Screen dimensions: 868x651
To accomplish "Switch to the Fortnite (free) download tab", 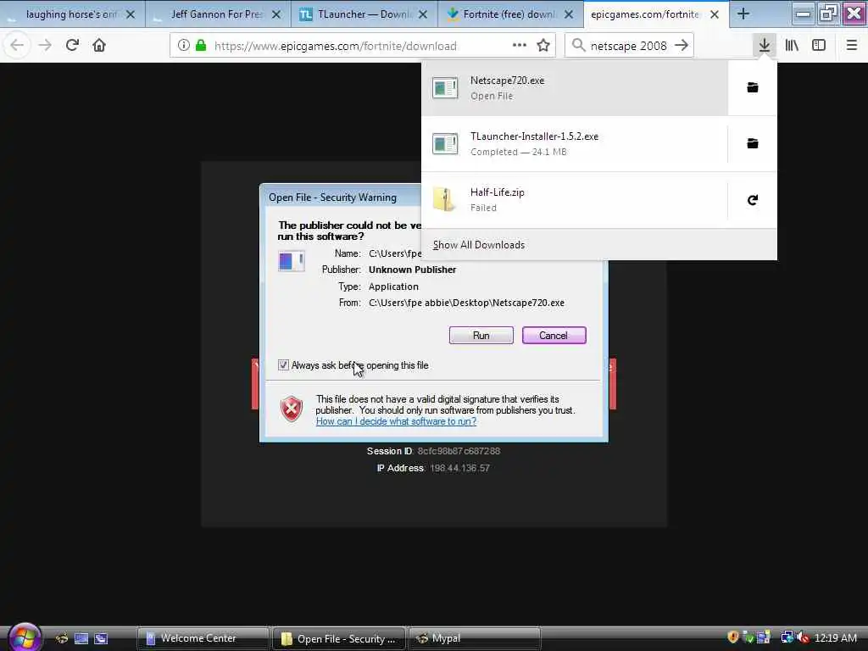I will [509, 14].
